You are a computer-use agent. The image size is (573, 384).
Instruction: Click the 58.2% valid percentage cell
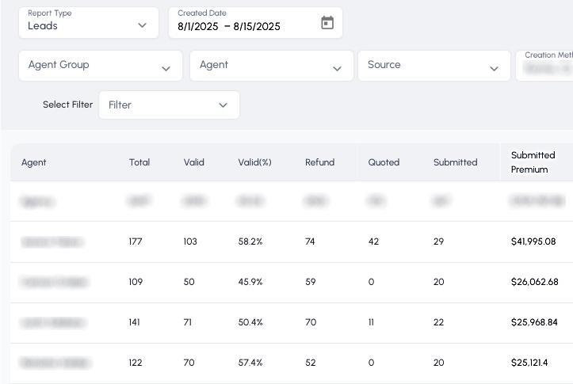[x=250, y=241]
